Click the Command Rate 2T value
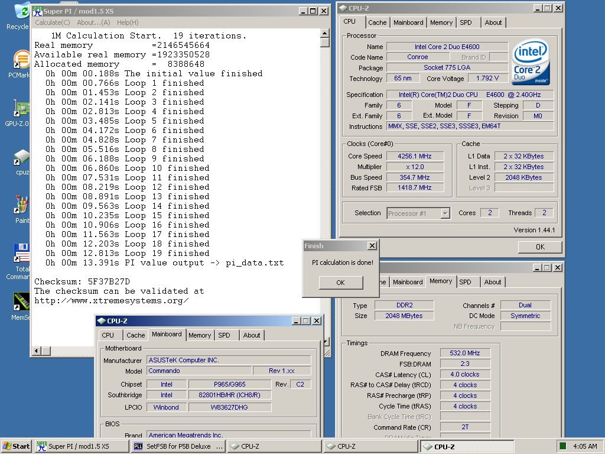605x454 pixels. coord(465,427)
